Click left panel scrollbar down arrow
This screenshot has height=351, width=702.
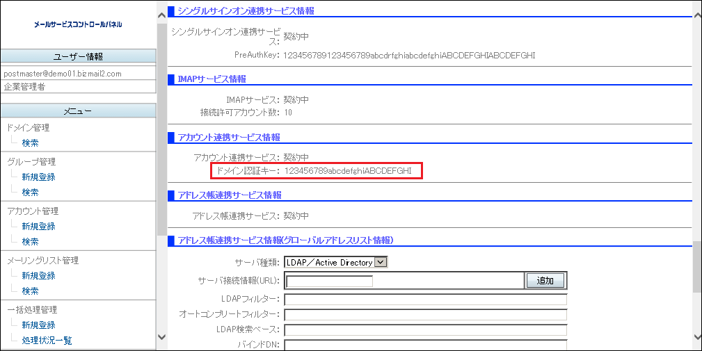161,336
